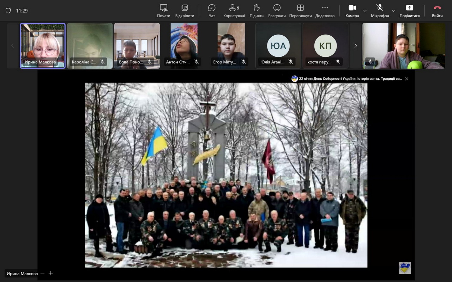This screenshot has width=452, height=282.
Task: Open the view options (Переглянути)
Action: (x=300, y=11)
